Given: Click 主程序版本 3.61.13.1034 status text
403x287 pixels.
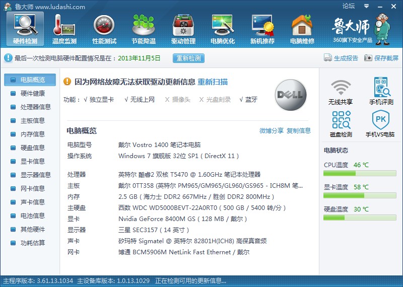Looking at the screenshot, I should click(38, 280).
